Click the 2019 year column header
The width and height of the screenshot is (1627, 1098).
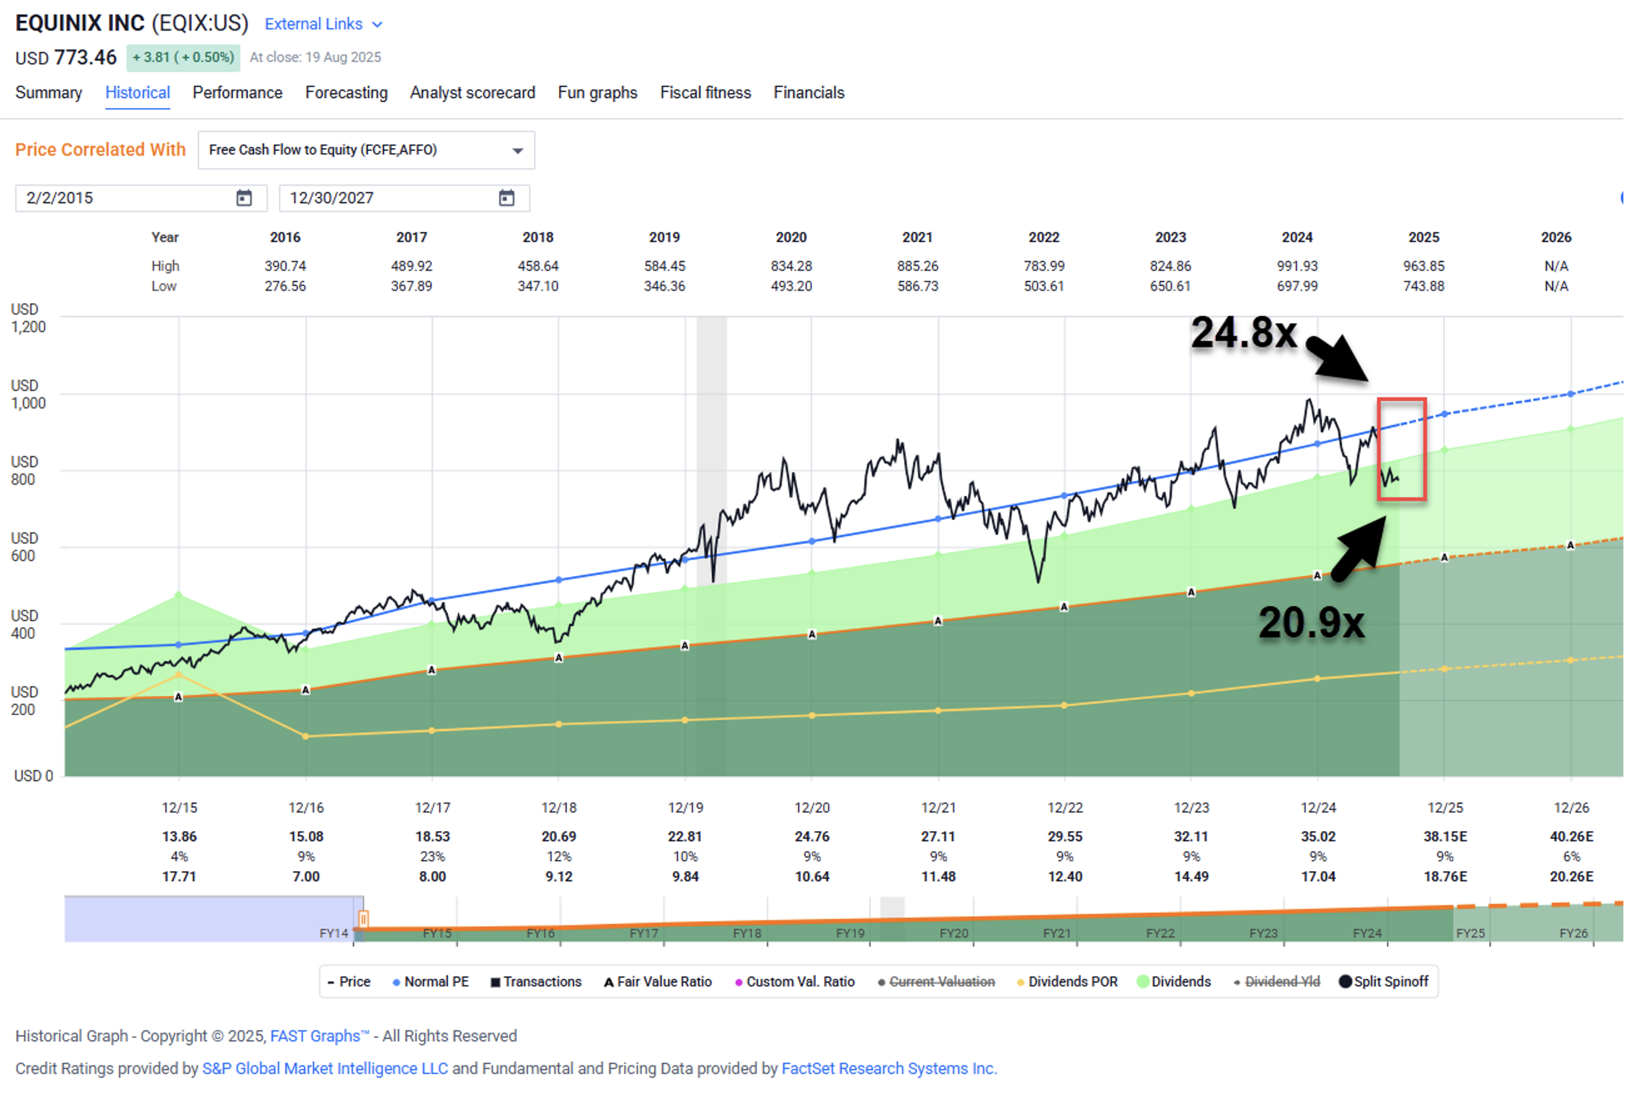coord(664,238)
